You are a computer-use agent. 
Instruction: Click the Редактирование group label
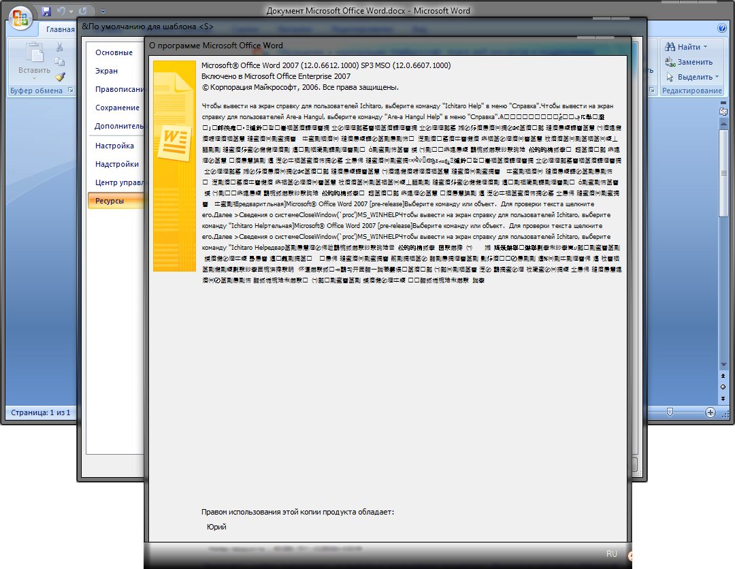click(x=691, y=91)
